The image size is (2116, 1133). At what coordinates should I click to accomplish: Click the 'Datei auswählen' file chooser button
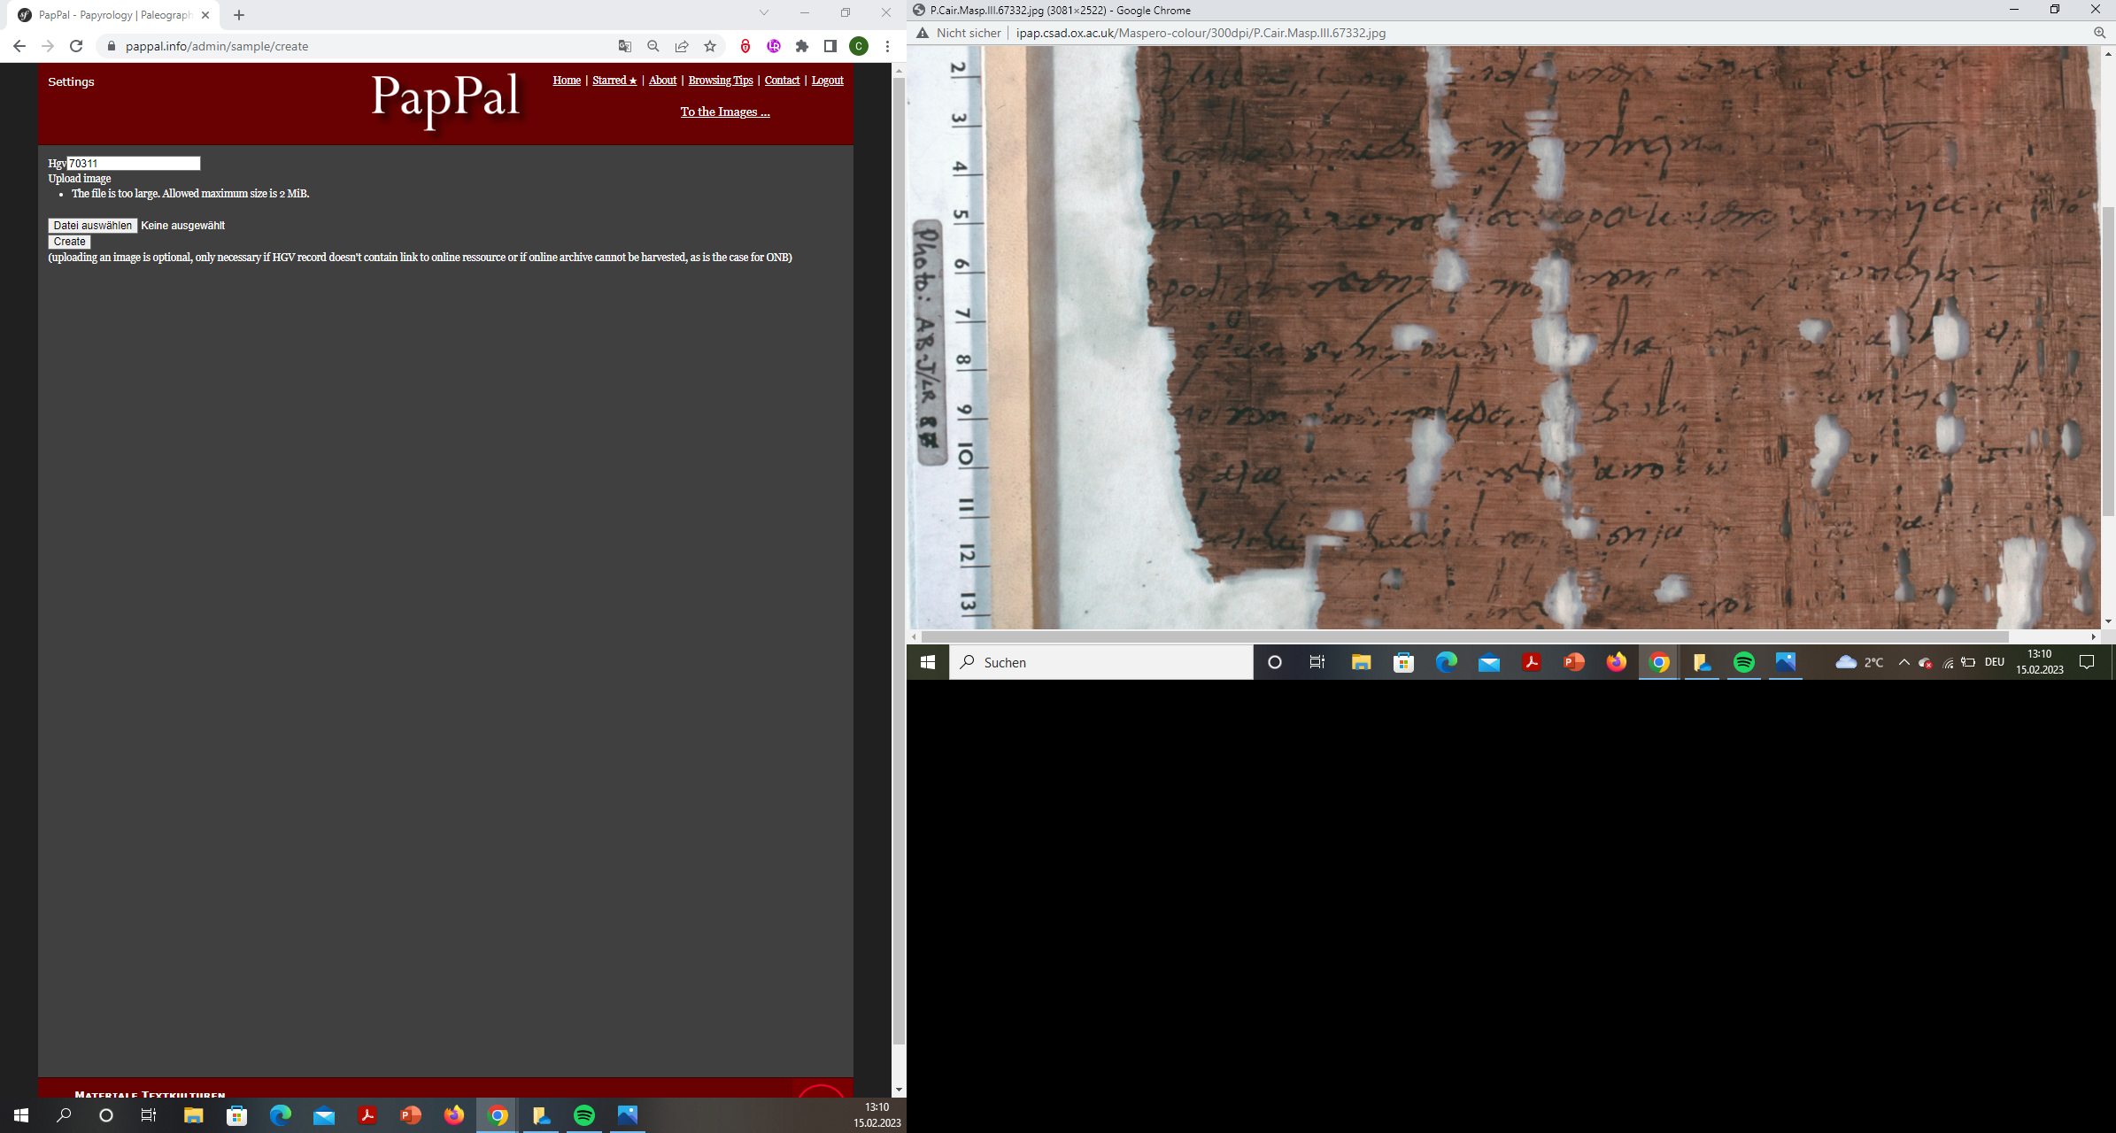point(92,226)
